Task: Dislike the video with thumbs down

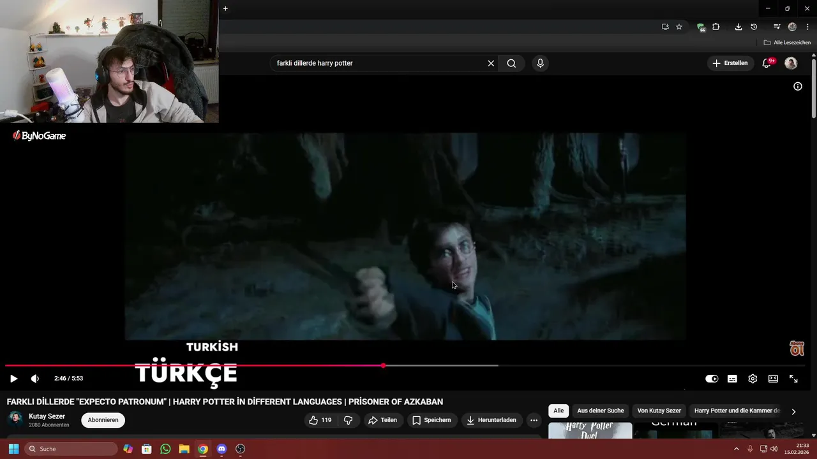Action: (349, 420)
